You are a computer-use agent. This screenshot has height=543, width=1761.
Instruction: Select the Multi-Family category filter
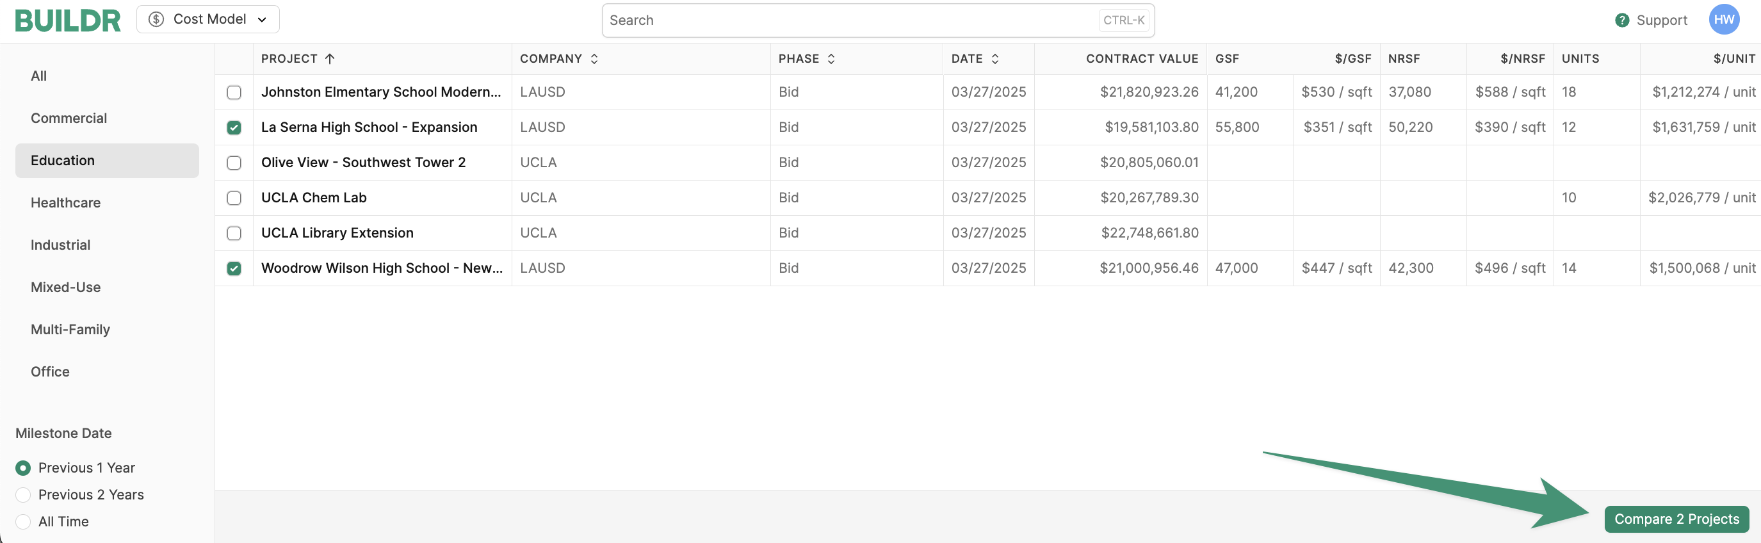(108, 330)
